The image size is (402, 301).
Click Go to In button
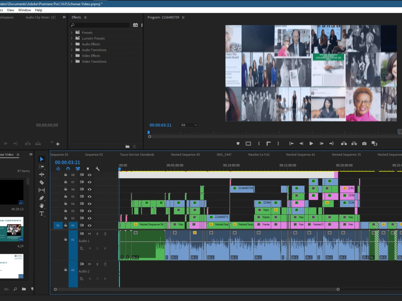[291, 144]
